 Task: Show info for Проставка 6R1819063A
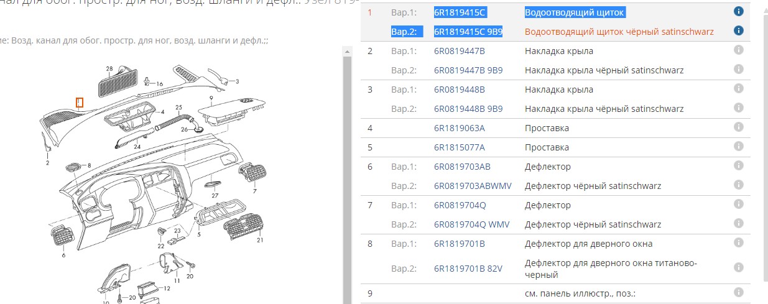click(x=739, y=127)
